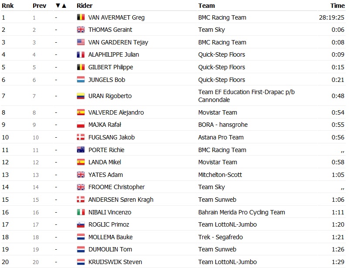Click the Slovenian flag next to Roglic
The width and height of the screenshot is (350, 268).
(81, 224)
